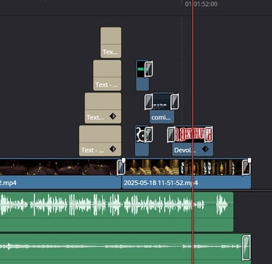
Task: Click the lower audio clip with quiet waveform
Action: coord(125,249)
